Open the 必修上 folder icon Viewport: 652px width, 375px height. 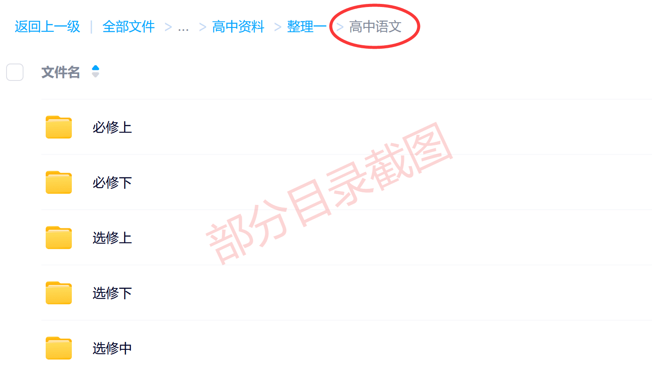[x=59, y=127]
